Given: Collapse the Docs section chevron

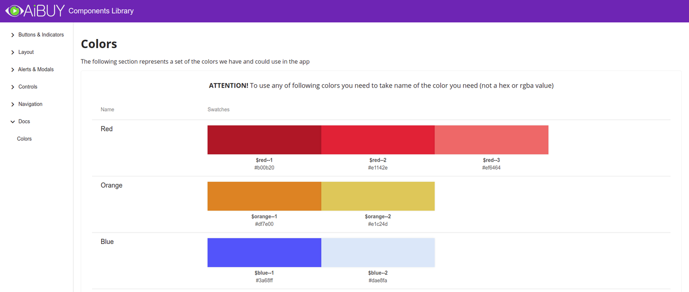Looking at the screenshot, I should 13,122.
